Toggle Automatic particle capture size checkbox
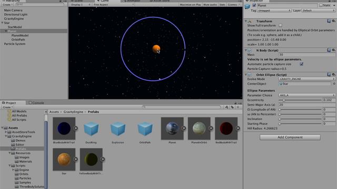The image size is (337, 189). (302, 64)
